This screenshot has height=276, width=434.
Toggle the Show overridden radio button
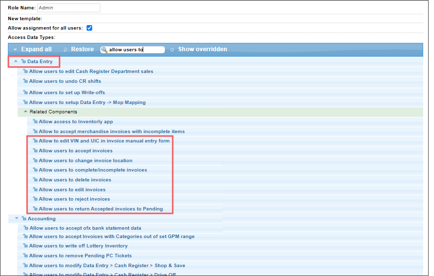(172, 50)
